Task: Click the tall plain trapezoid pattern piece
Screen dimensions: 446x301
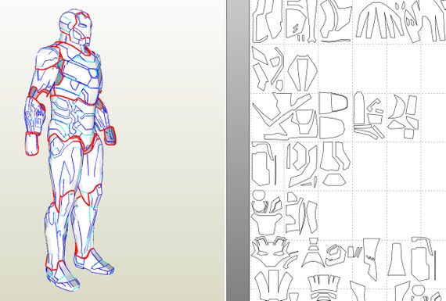Action: pos(397,260)
